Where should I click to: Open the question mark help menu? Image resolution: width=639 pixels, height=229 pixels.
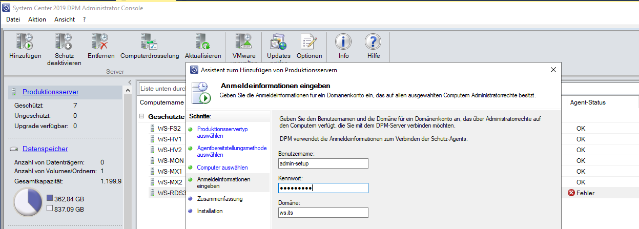pyautogui.click(x=84, y=19)
